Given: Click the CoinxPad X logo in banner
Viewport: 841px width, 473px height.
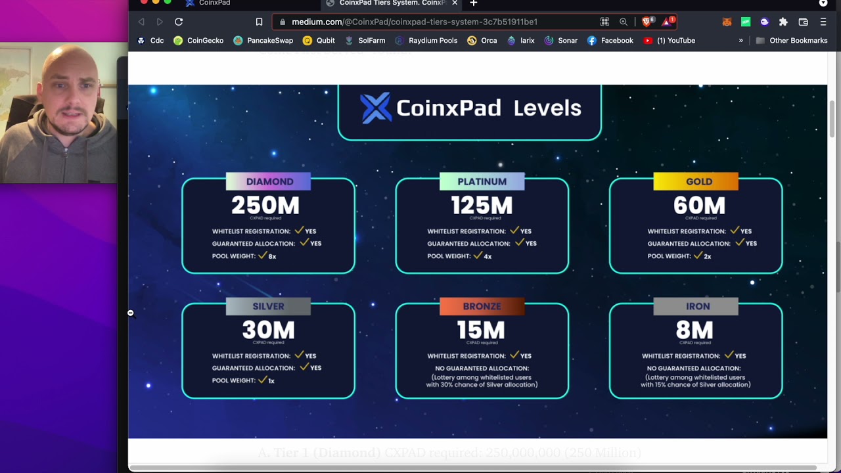Looking at the screenshot, I should click(x=376, y=108).
